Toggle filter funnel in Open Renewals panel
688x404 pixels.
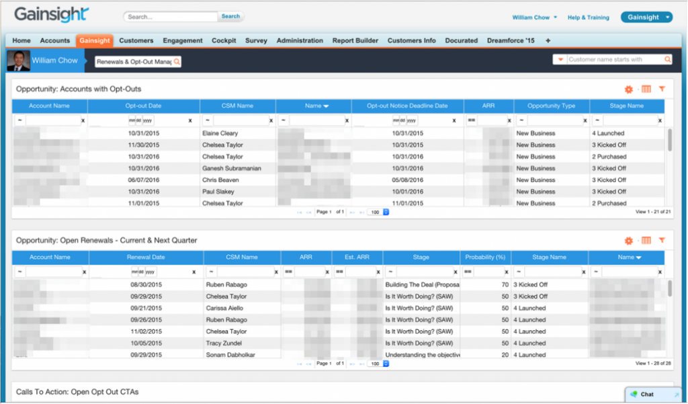pos(662,241)
